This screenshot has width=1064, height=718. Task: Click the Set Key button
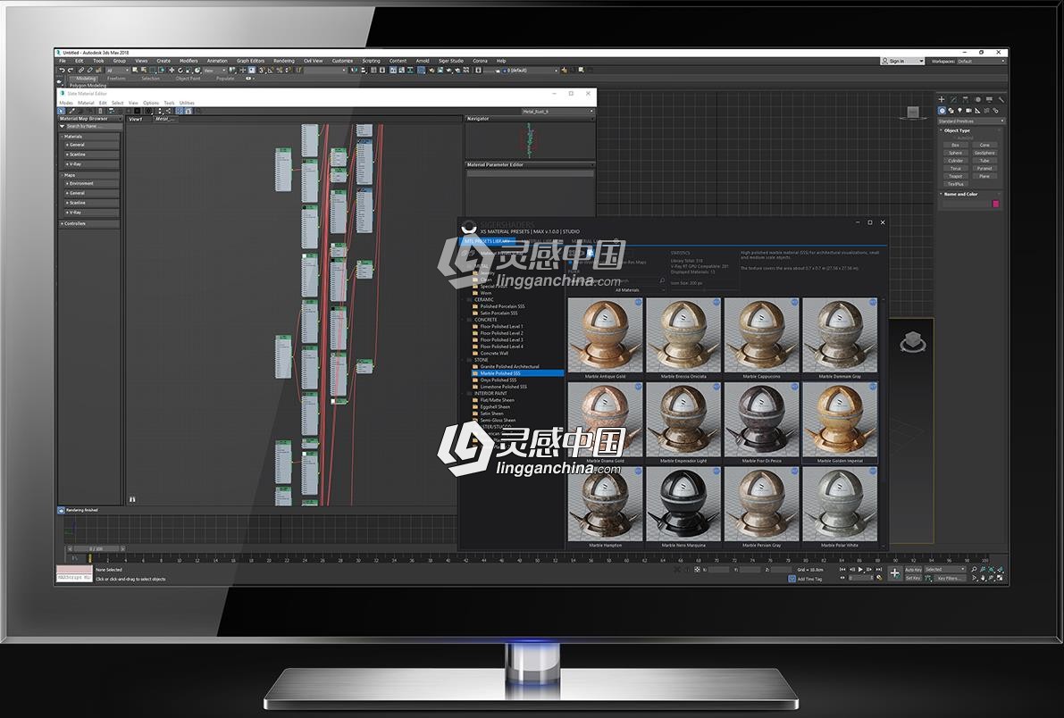[913, 578]
